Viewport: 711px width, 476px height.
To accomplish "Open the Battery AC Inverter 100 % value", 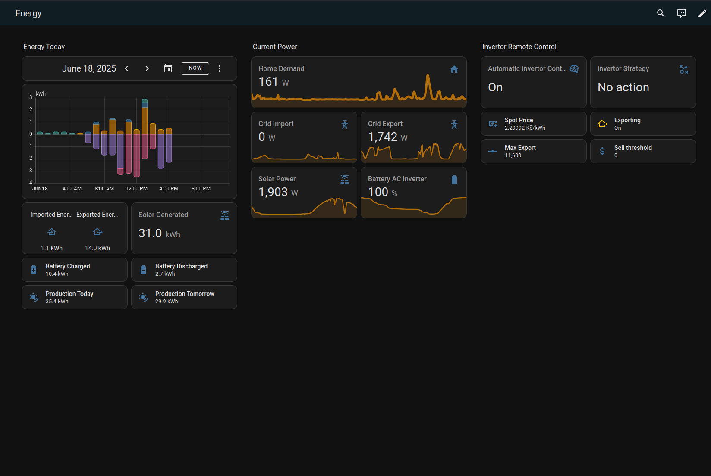I will 383,192.
